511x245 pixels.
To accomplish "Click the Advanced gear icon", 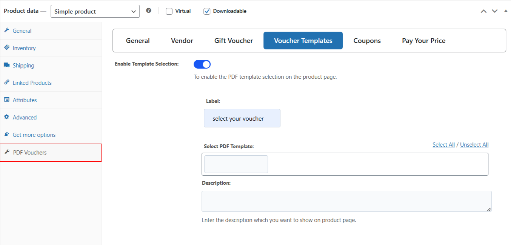I will [x=6, y=117].
